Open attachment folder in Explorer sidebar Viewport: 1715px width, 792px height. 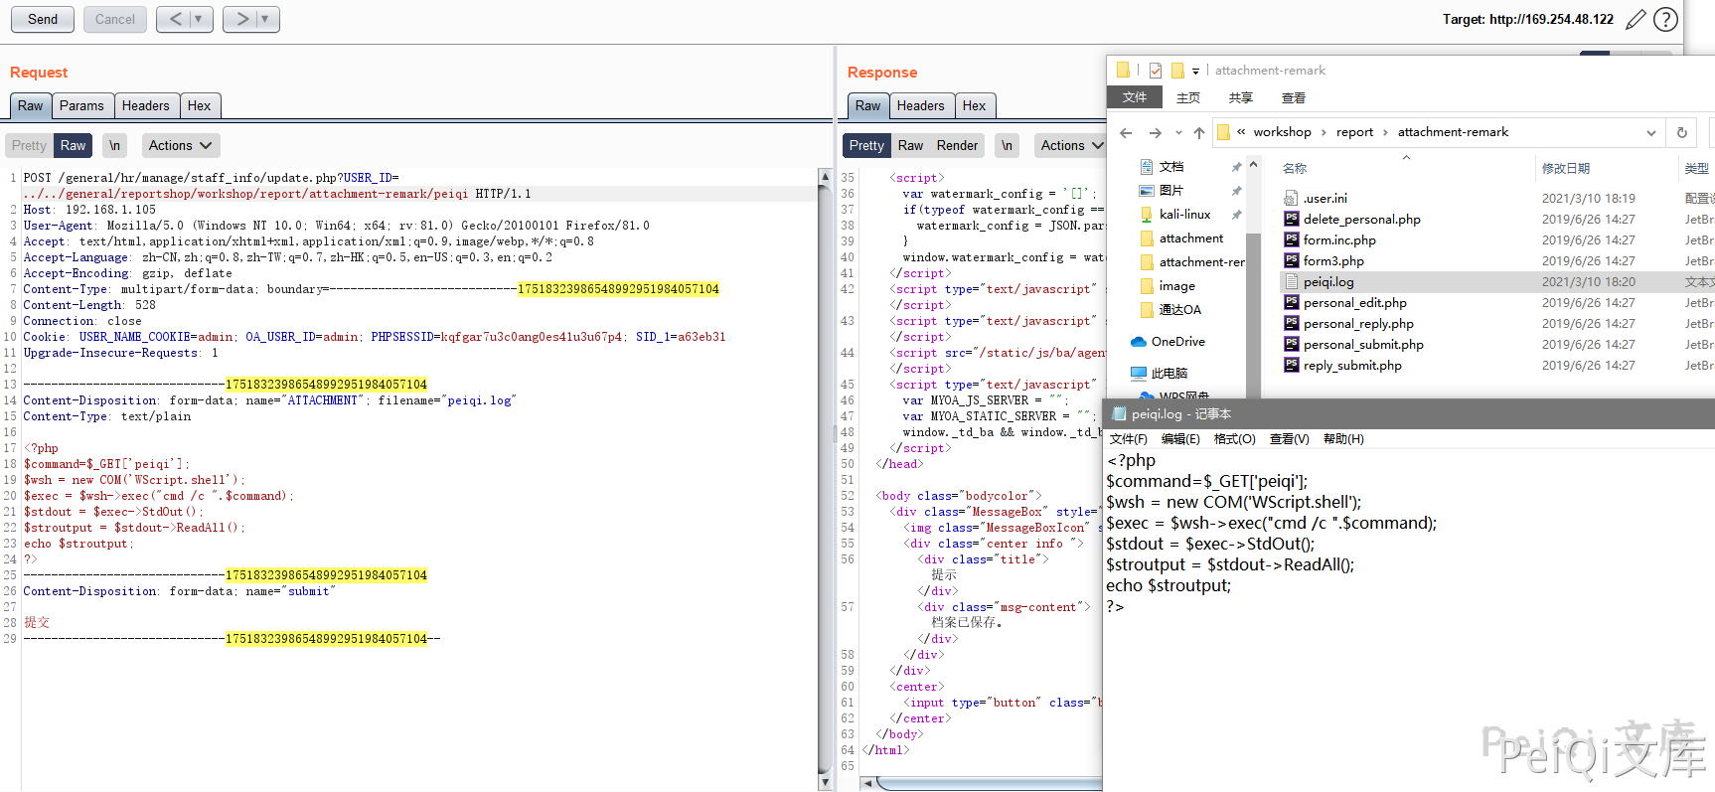pos(1182,238)
